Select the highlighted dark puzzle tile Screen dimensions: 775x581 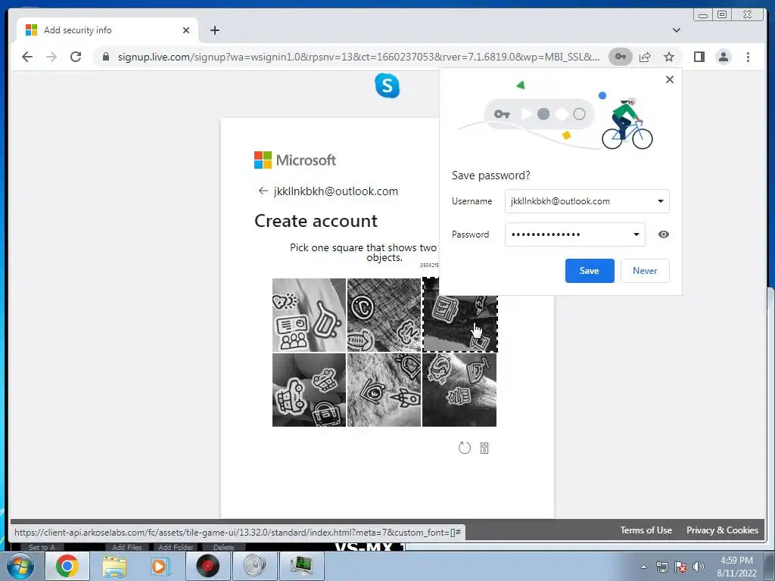[459, 324]
